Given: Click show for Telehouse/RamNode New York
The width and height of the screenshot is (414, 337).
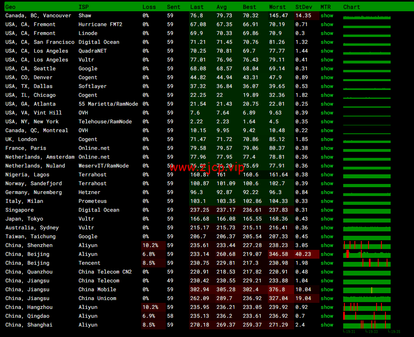Looking at the screenshot, I should 327,122.
